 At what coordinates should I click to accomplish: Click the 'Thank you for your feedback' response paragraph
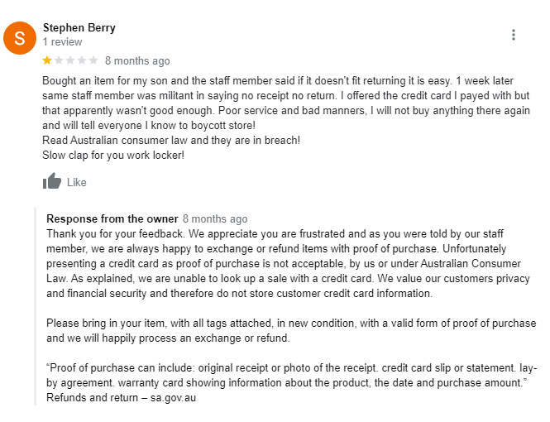click(289, 263)
